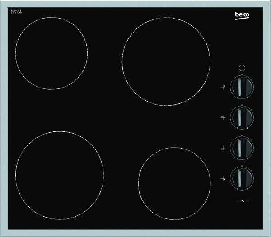Image resolution: width=271 pixels, height=237 pixels.
Task: Click the second control knob from the top
Action: point(242,117)
